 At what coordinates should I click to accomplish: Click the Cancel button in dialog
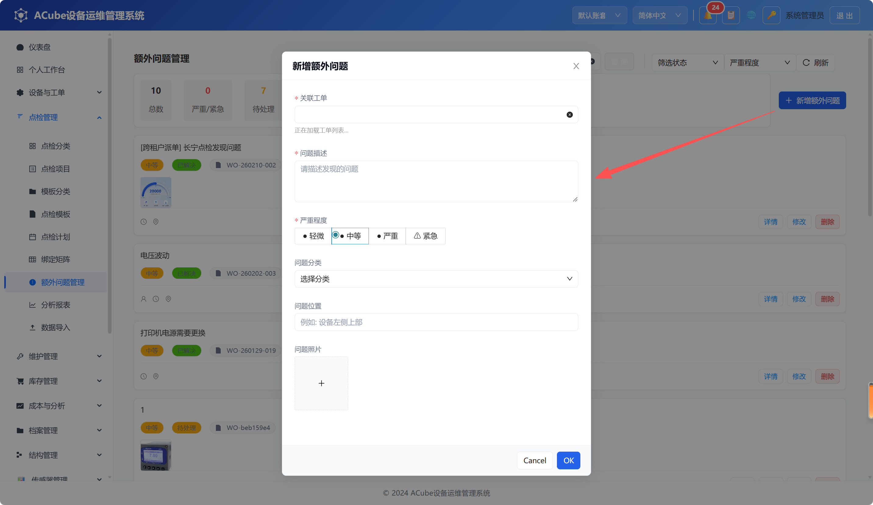[x=535, y=461]
